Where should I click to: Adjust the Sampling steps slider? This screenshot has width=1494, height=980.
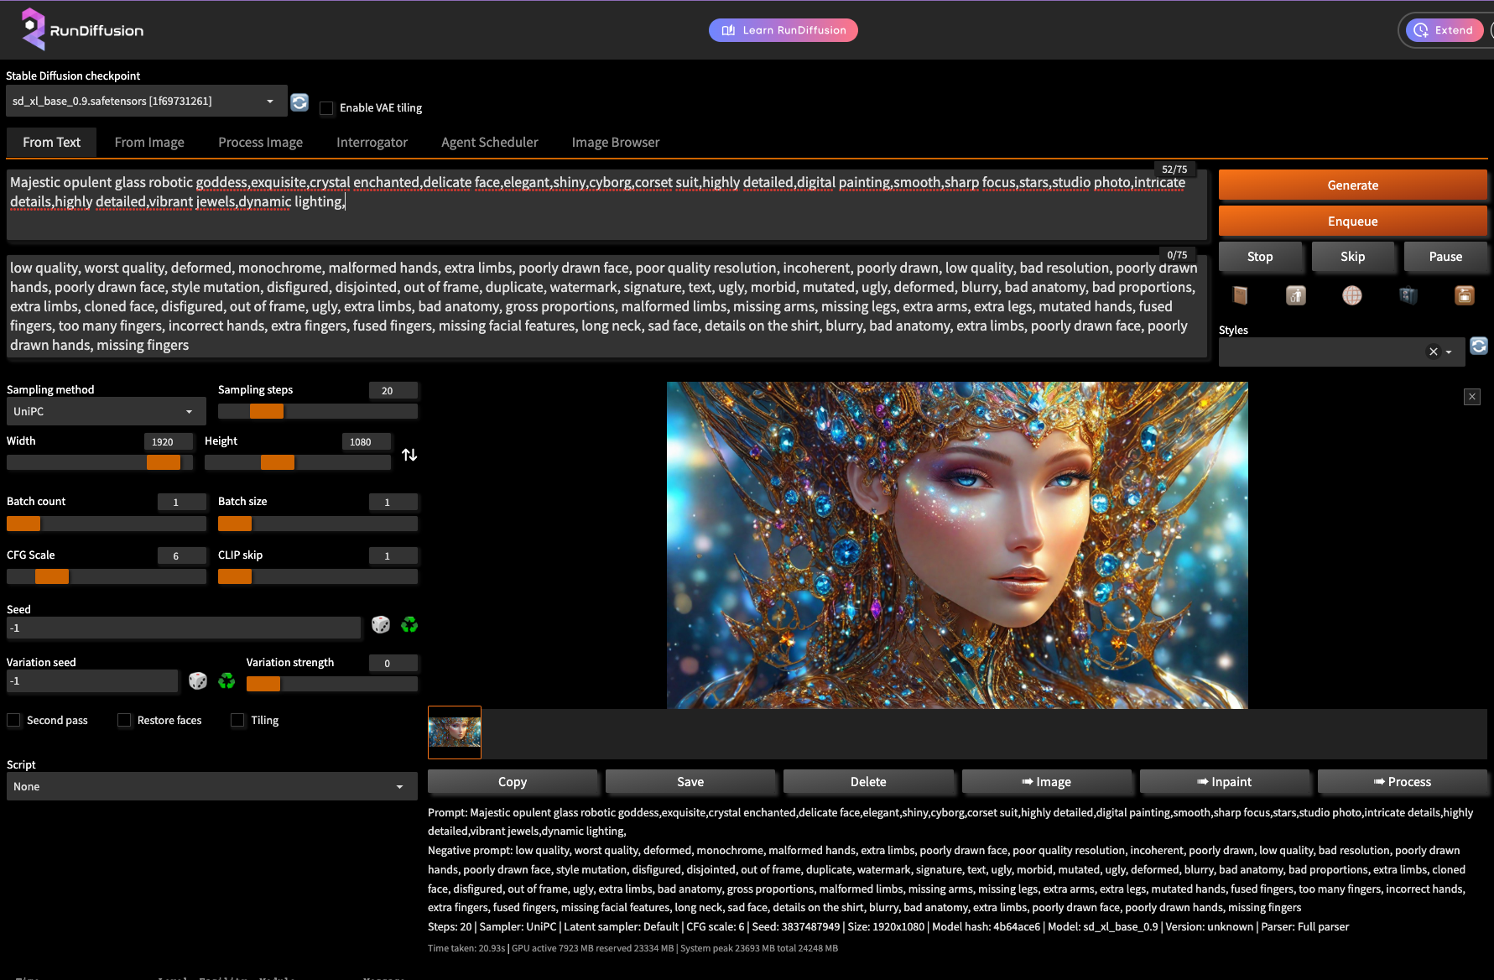point(317,411)
